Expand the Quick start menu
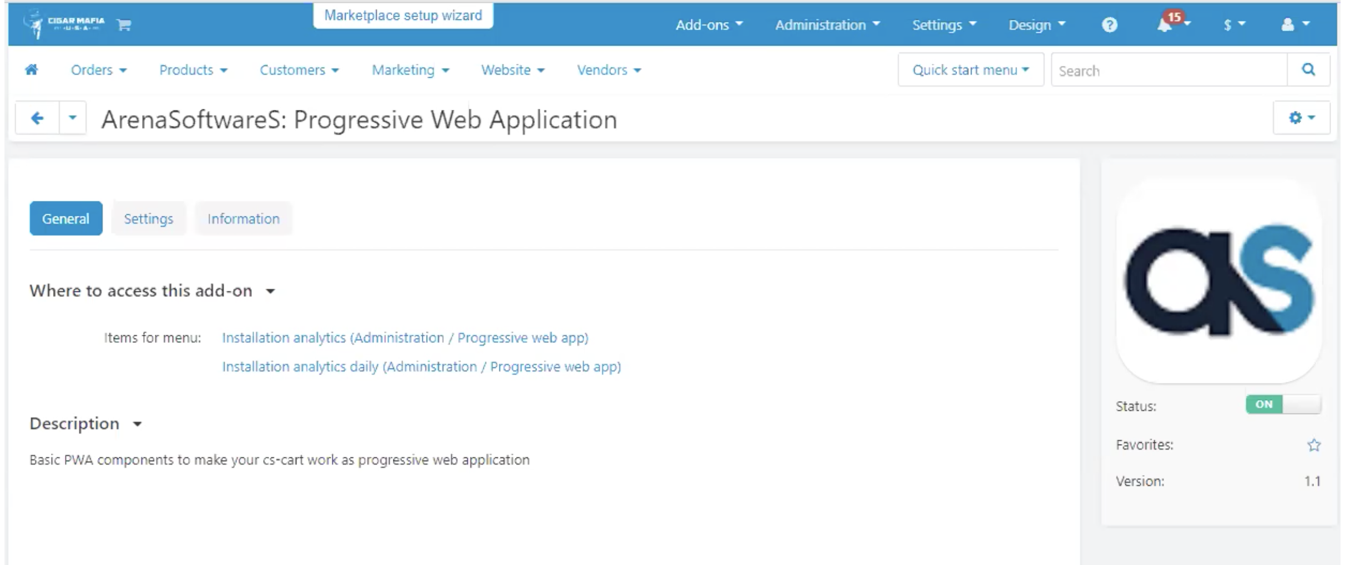 (x=970, y=69)
